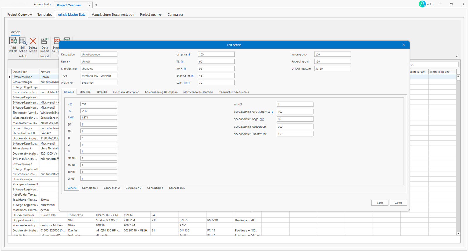Close the Edit Article dialog
This screenshot has width=468, height=251.
pos(404,45)
